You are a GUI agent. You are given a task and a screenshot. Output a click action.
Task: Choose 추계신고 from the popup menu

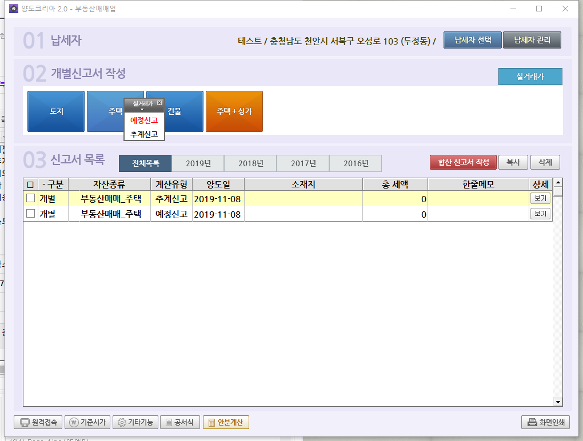(x=144, y=134)
